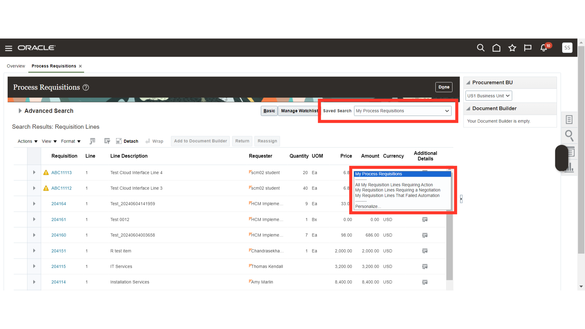Expand the Advanced Search section
Image resolution: width=585 pixels, height=329 pixels.
coord(20,111)
